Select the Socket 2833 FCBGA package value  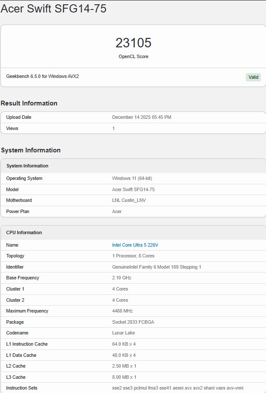133,322
